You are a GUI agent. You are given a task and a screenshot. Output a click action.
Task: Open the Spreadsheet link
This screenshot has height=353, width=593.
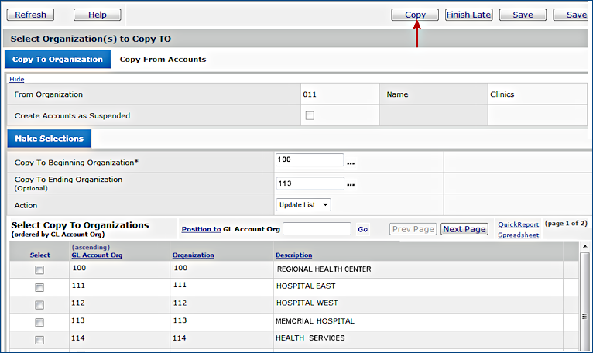(x=518, y=235)
